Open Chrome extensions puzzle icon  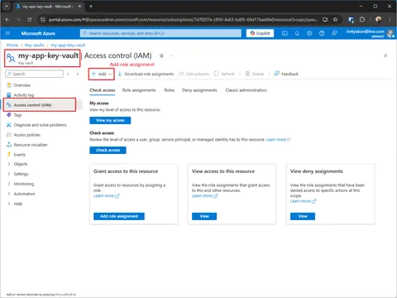[x=362, y=20]
